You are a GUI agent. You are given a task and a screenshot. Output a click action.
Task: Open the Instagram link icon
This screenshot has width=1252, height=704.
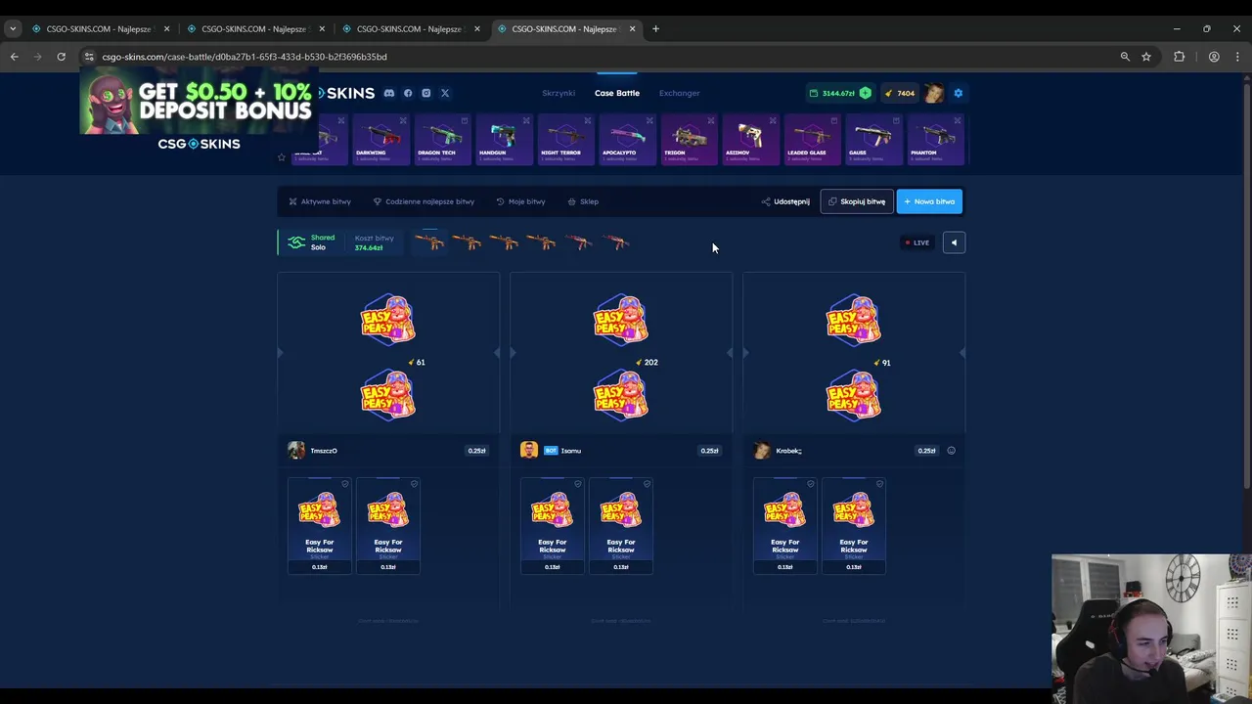pos(426,93)
